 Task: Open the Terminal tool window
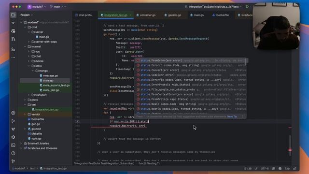pos(13,145)
